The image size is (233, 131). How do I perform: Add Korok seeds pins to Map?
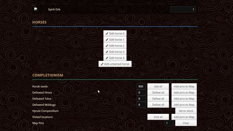pos(184,86)
